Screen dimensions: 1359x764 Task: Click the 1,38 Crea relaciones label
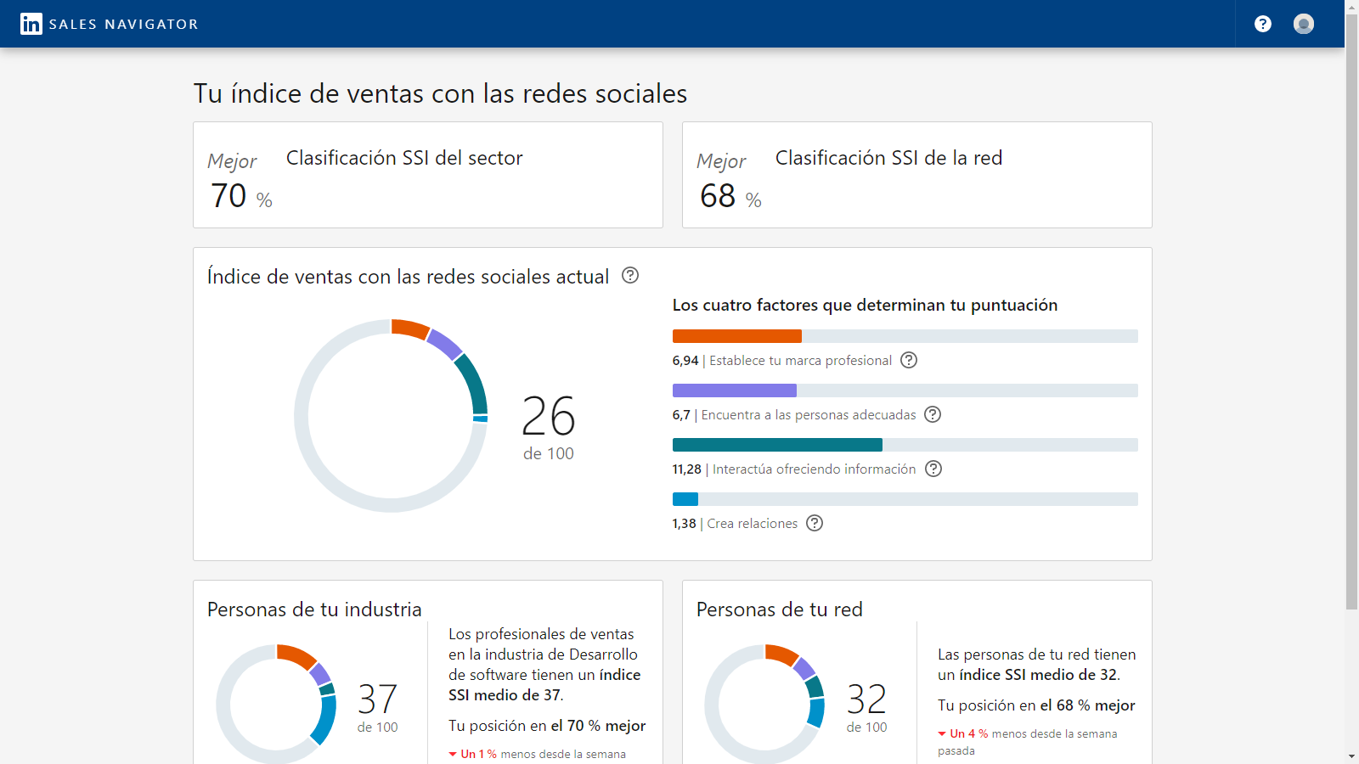tap(735, 524)
